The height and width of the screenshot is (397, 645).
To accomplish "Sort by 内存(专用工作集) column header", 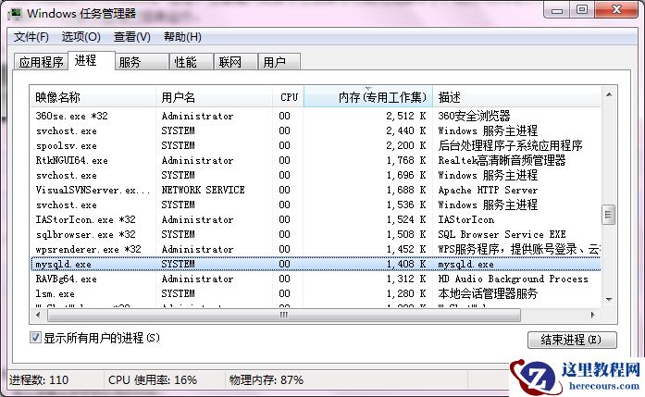I will tap(368, 97).
